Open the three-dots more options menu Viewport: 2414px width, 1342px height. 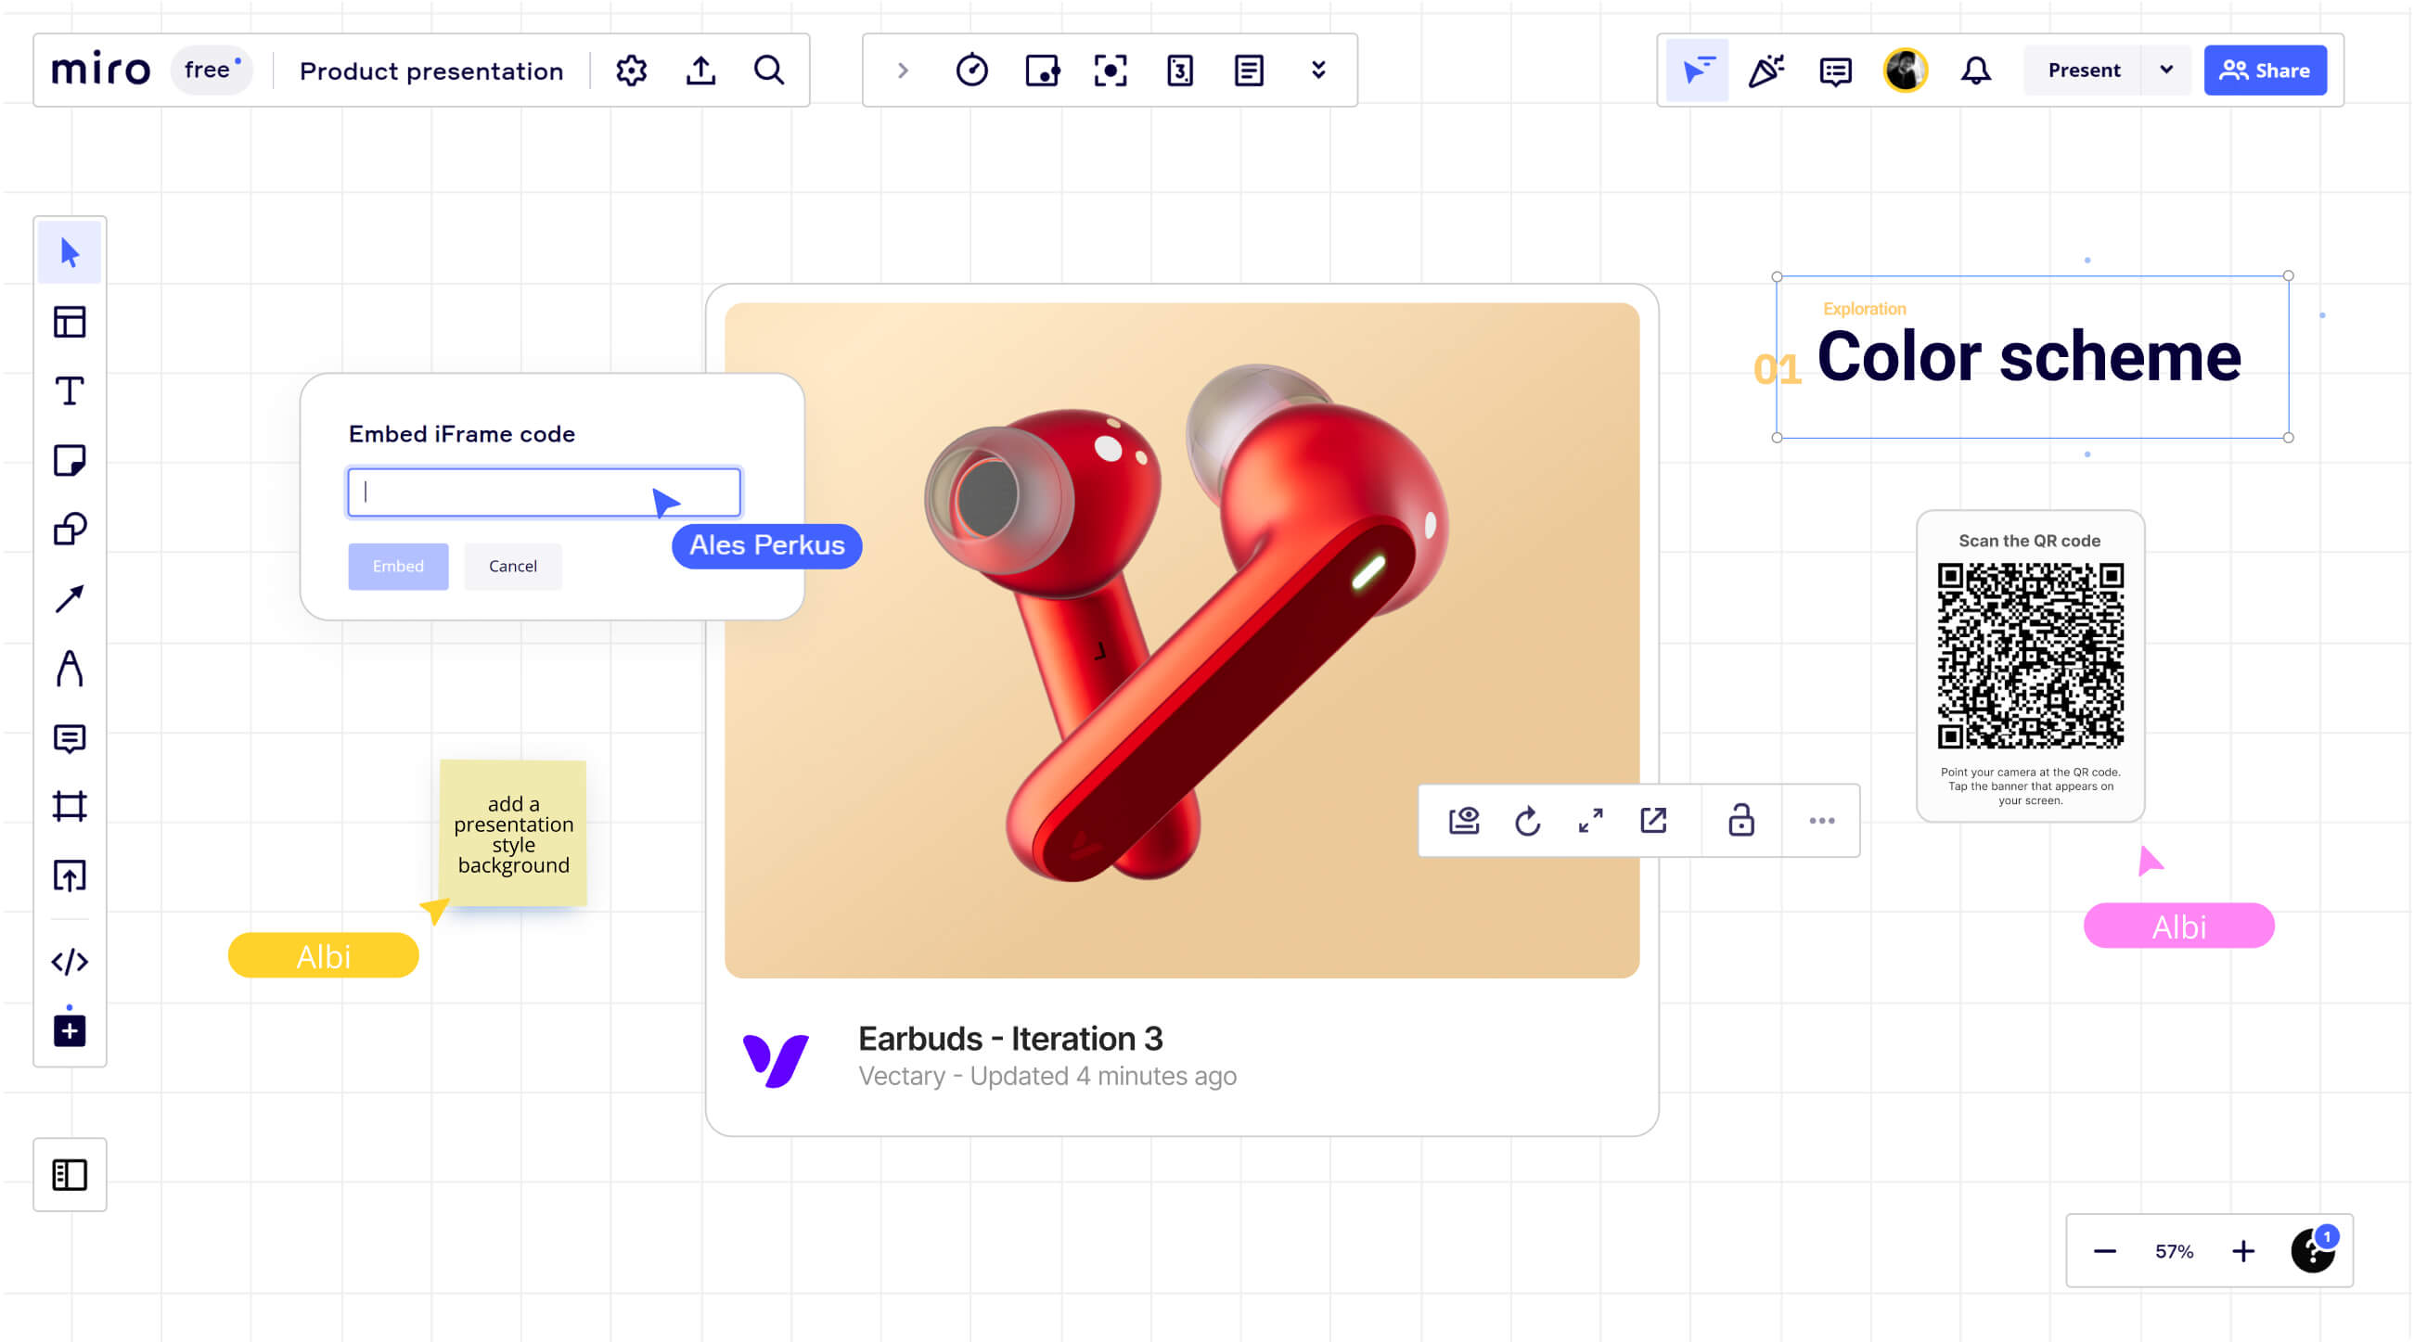1821,821
